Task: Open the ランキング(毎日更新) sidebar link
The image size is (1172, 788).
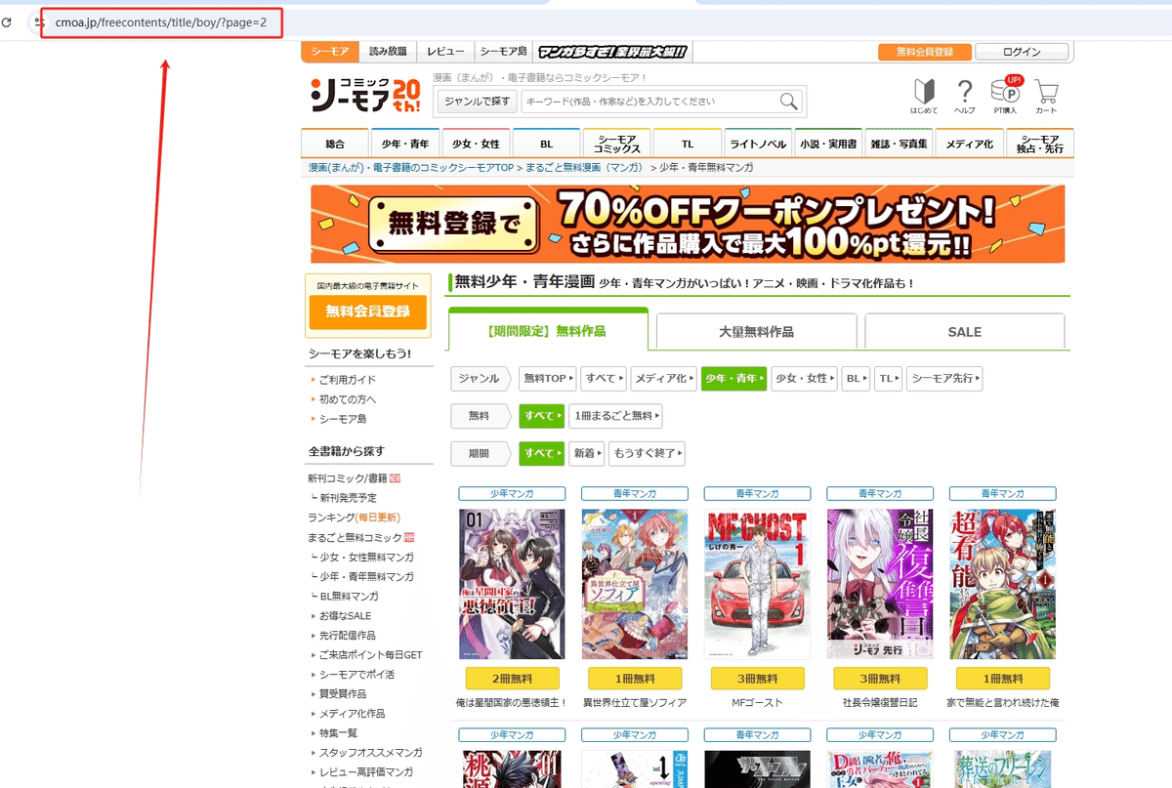Action: (x=354, y=518)
